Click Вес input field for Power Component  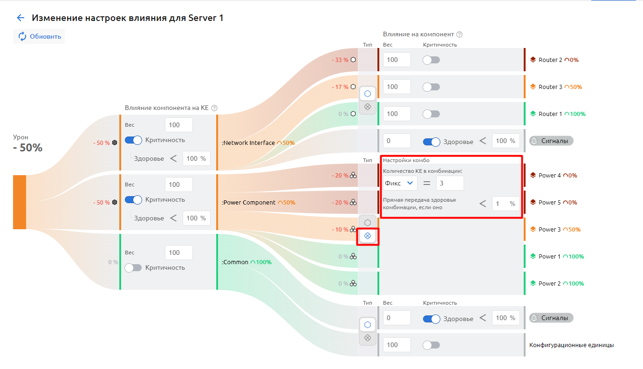(x=178, y=184)
